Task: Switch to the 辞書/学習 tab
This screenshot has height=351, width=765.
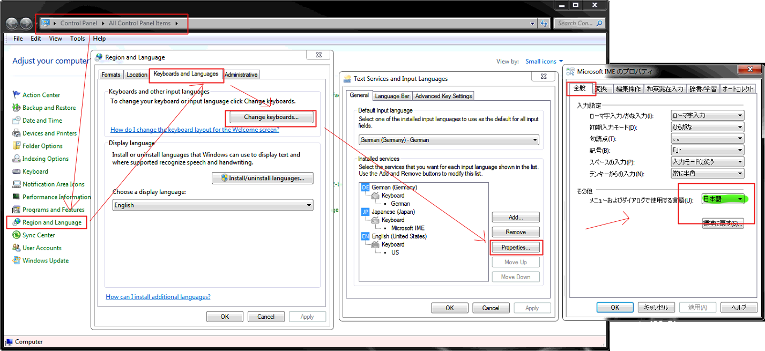Action: tap(703, 89)
